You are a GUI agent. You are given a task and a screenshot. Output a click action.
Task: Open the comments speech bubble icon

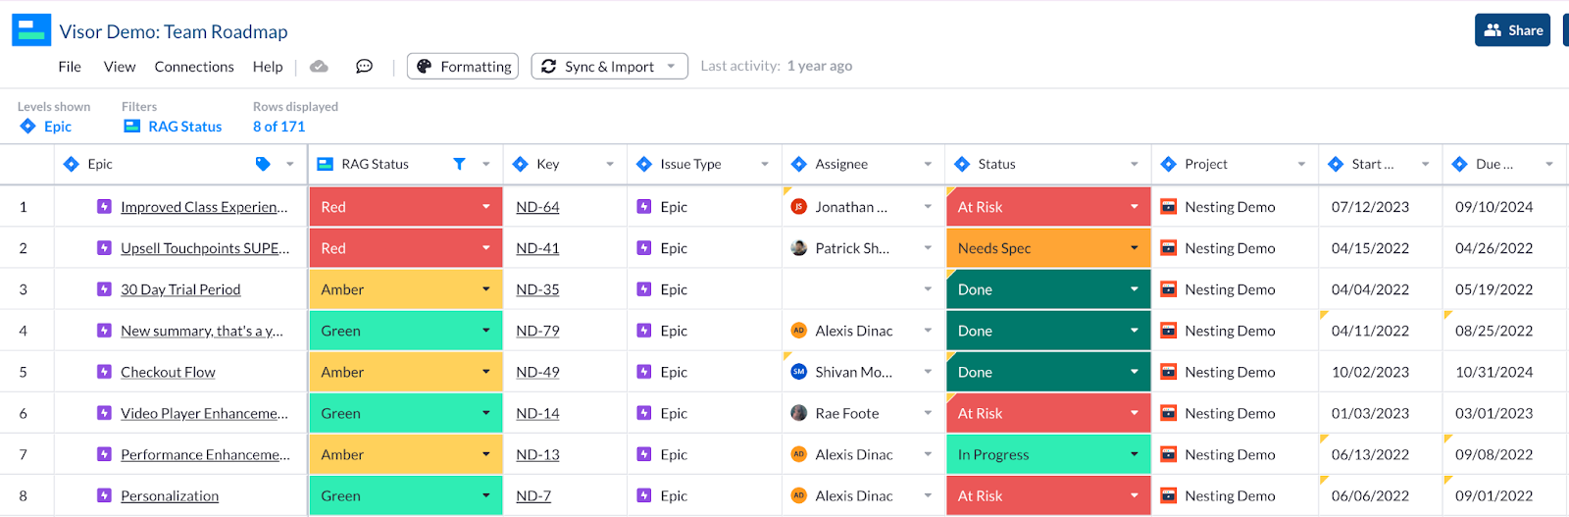pos(364,67)
